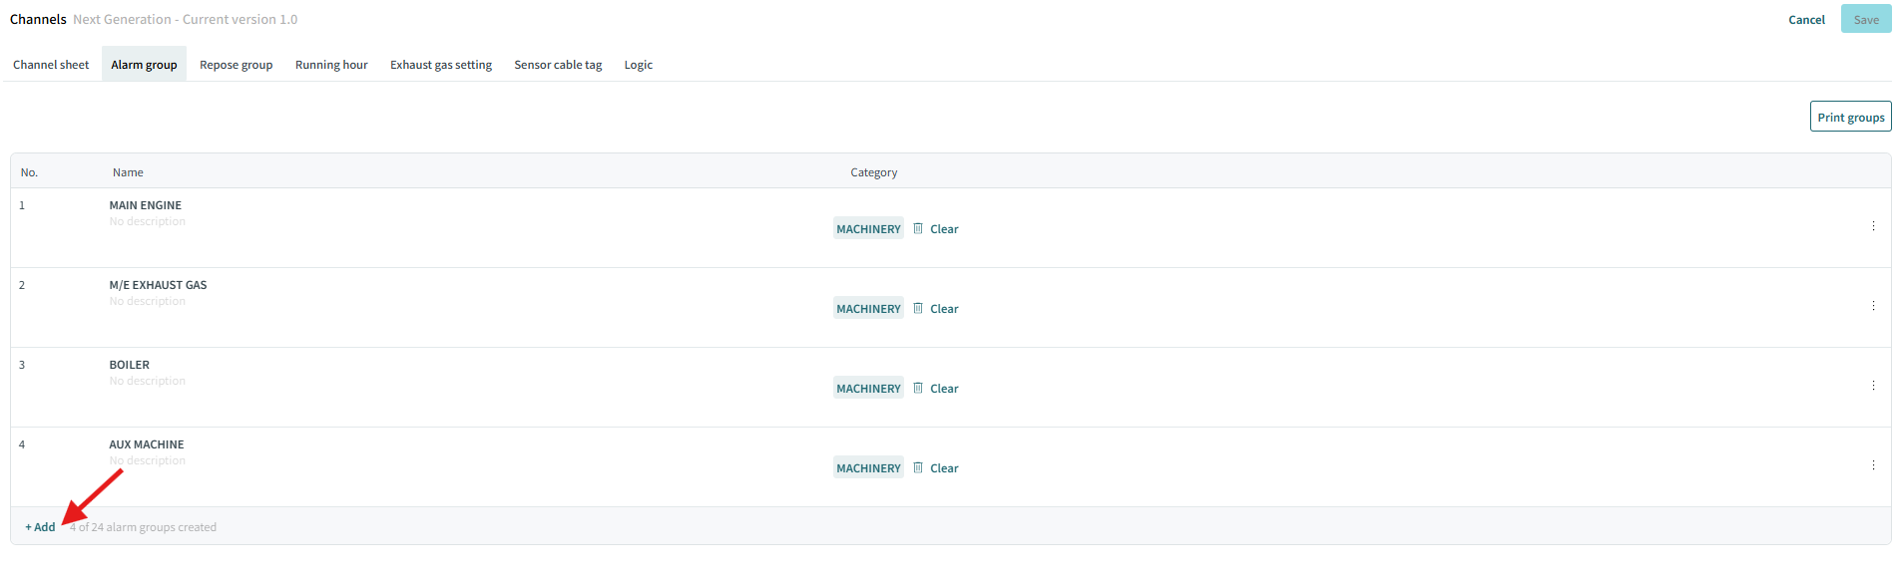
Task: Open the kebab menu for M/E EXHAUST GAS row
Action: coord(1873,306)
